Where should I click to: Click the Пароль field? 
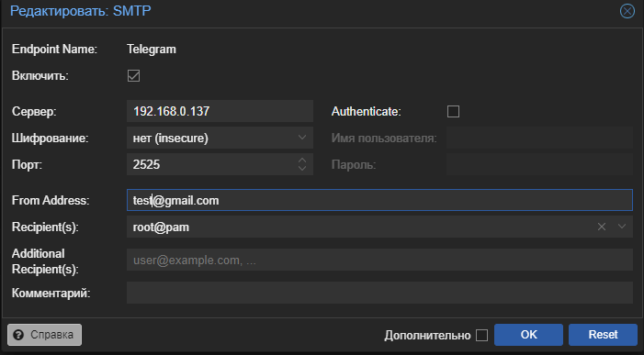539,164
